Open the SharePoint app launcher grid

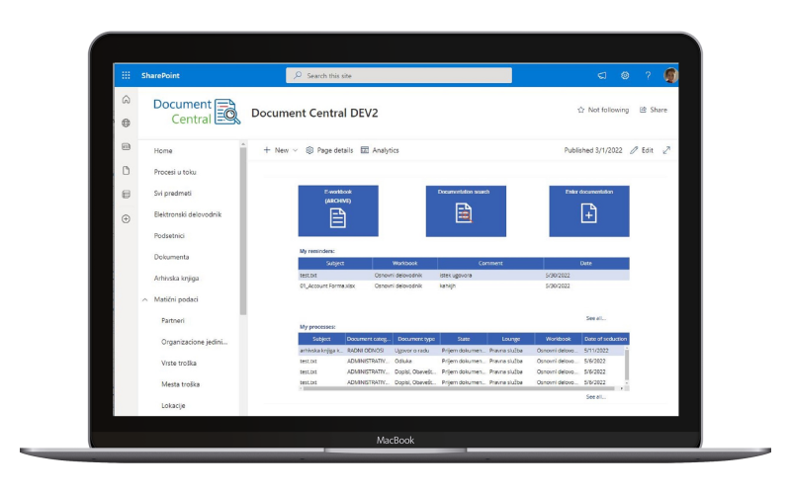126,75
